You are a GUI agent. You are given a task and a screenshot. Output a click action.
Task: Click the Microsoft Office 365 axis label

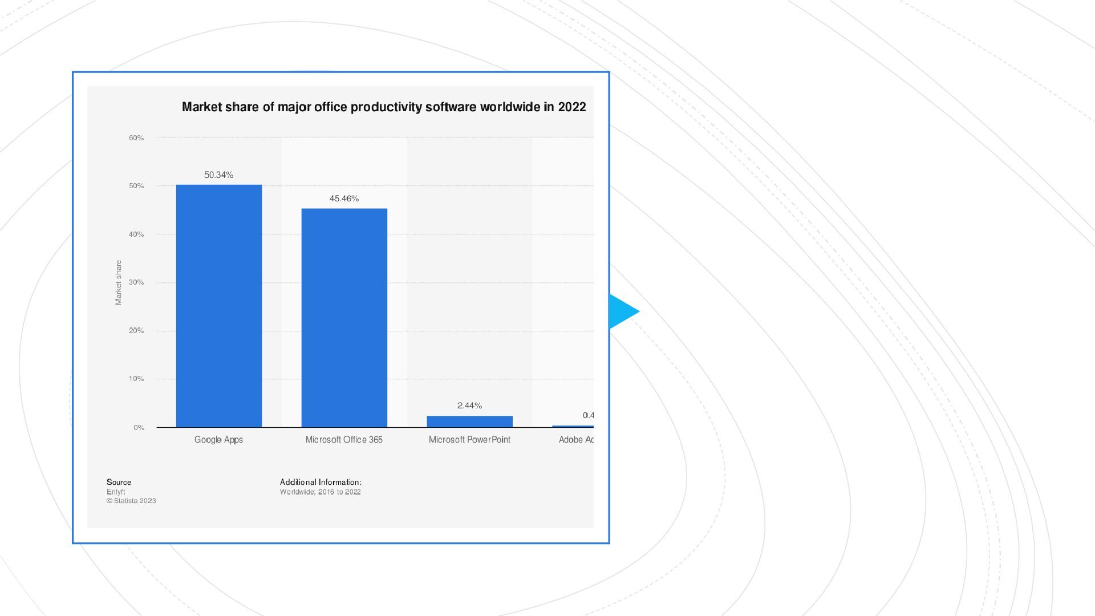(x=344, y=440)
